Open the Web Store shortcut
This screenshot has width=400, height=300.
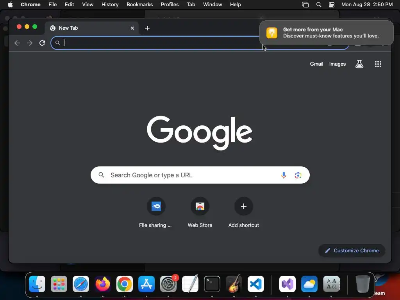[x=200, y=212]
